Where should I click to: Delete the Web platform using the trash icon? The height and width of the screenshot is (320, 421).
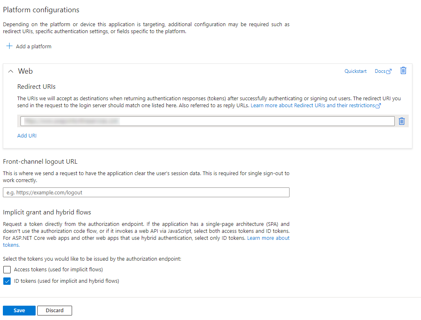point(403,70)
